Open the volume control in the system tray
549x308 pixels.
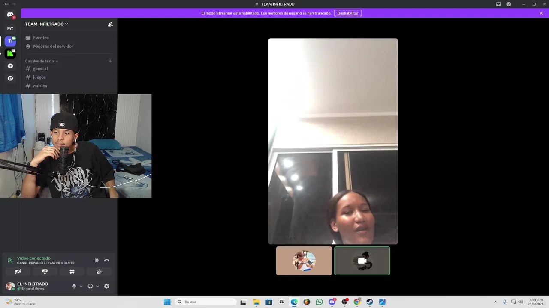(x=521, y=302)
